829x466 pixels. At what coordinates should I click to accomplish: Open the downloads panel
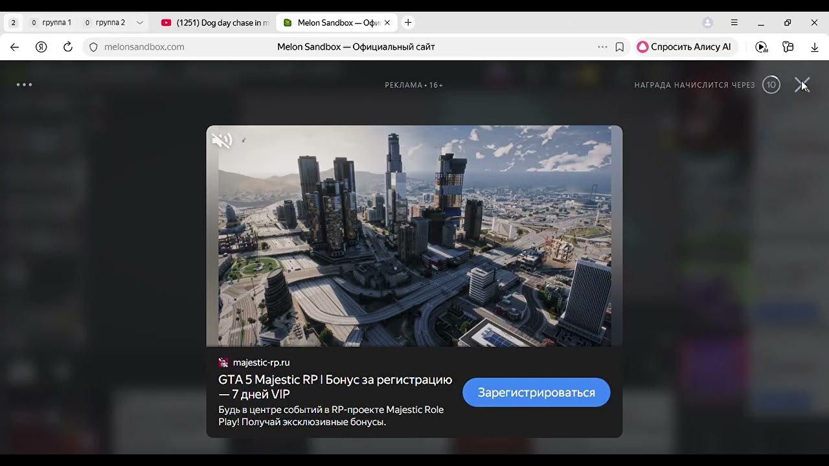[x=815, y=47]
